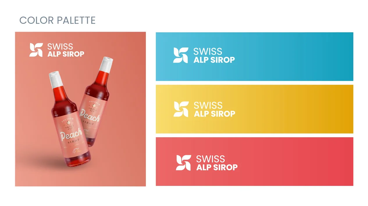Click the dark orange right end of yellow banner
Screen dimensions: 368x206
coord(343,109)
